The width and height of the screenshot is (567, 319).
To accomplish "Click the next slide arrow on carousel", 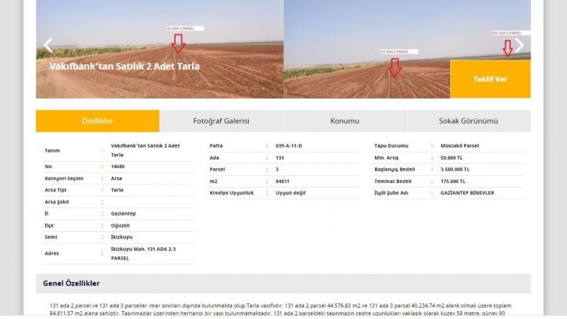I will (519, 46).
